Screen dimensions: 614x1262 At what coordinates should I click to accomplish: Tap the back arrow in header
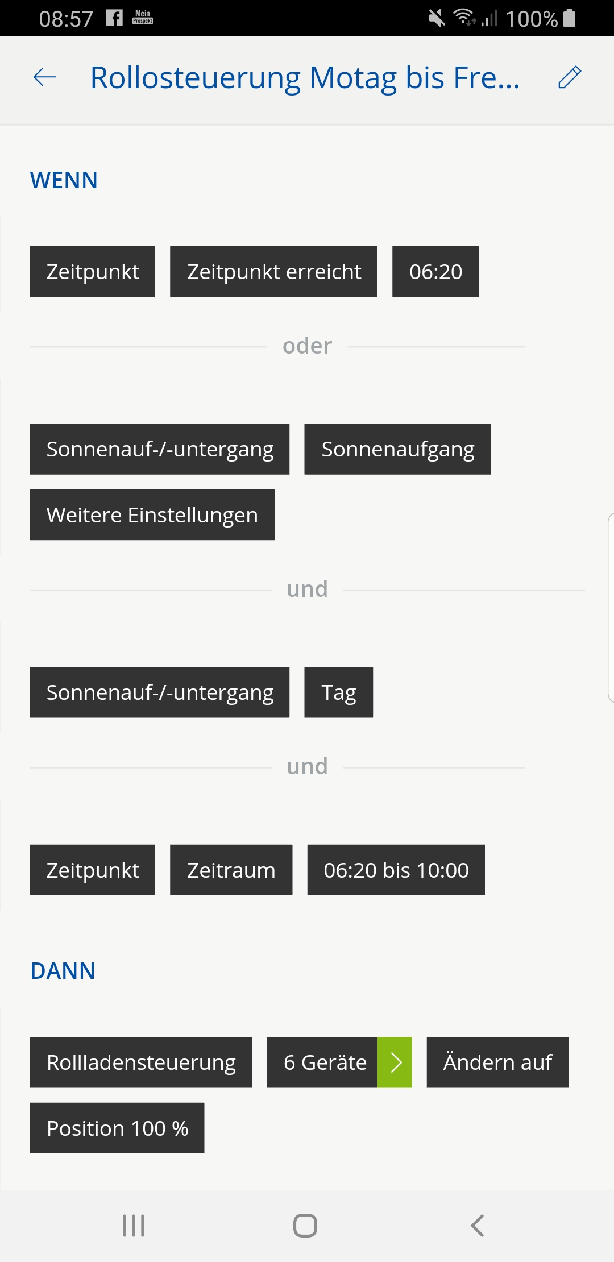click(x=45, y=77)
